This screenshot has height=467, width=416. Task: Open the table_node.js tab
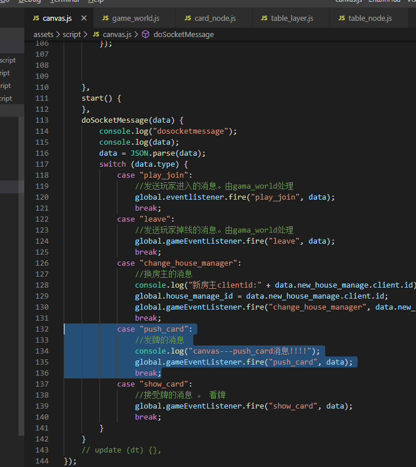(369, 18)
